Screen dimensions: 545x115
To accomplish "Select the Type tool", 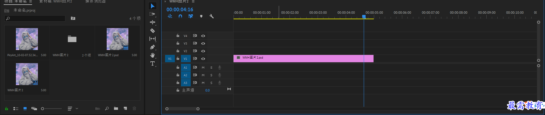I will [x=153, y=63].
